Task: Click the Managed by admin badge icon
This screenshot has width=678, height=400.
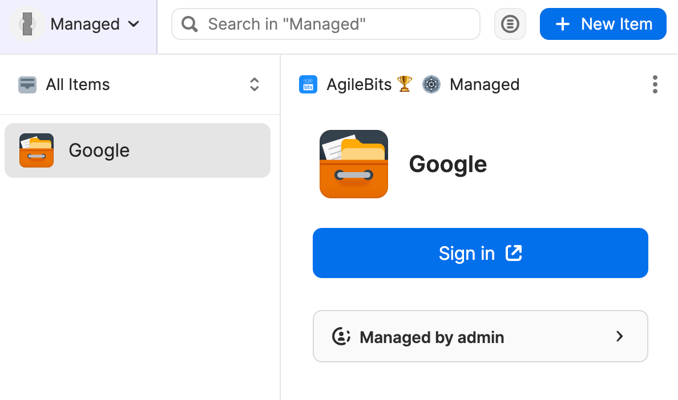Action: [x=340, y=336]
